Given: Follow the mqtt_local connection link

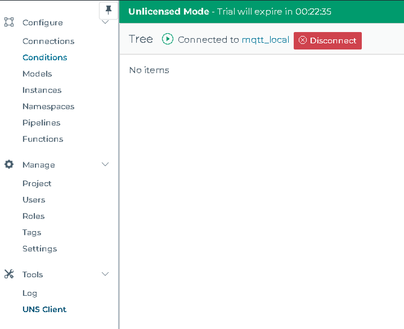Looking at the screenshot, I should (x=266, y=40).
